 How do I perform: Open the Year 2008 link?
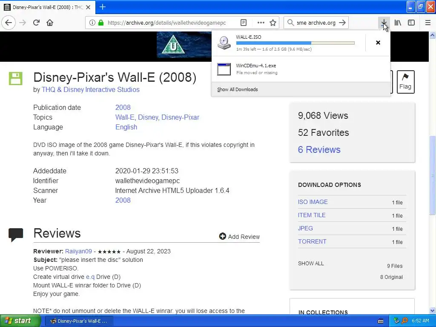point(123,200)
